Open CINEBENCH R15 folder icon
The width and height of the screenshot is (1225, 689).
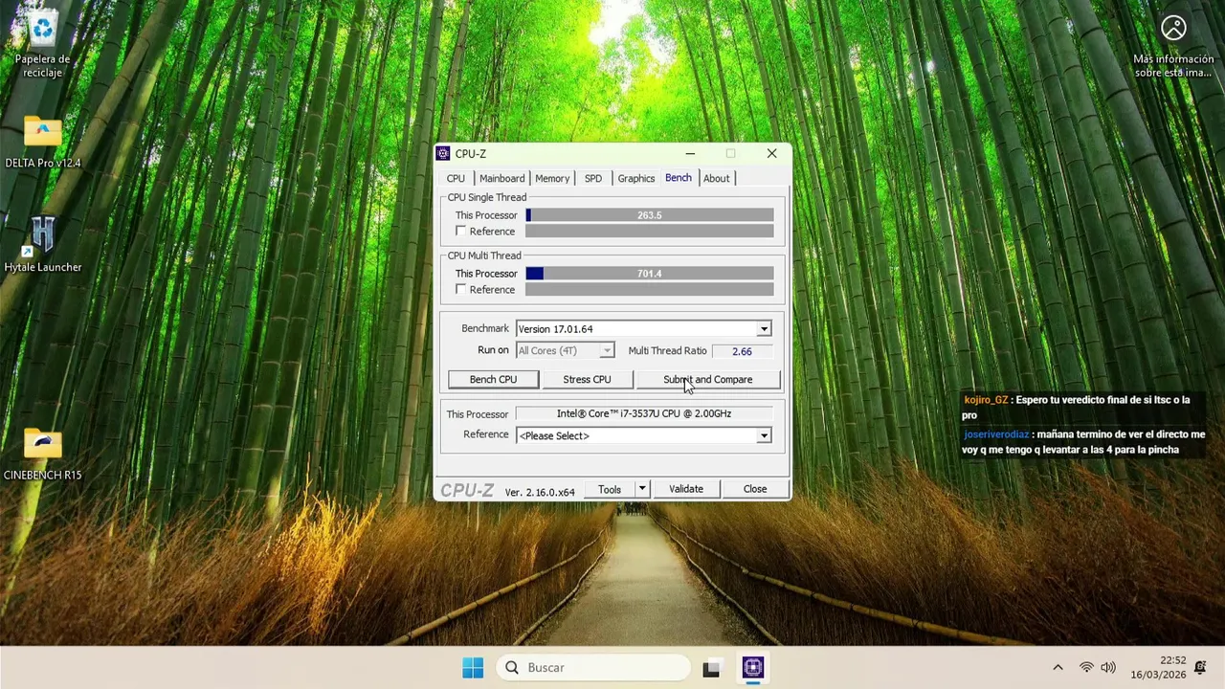pos(42,454)
